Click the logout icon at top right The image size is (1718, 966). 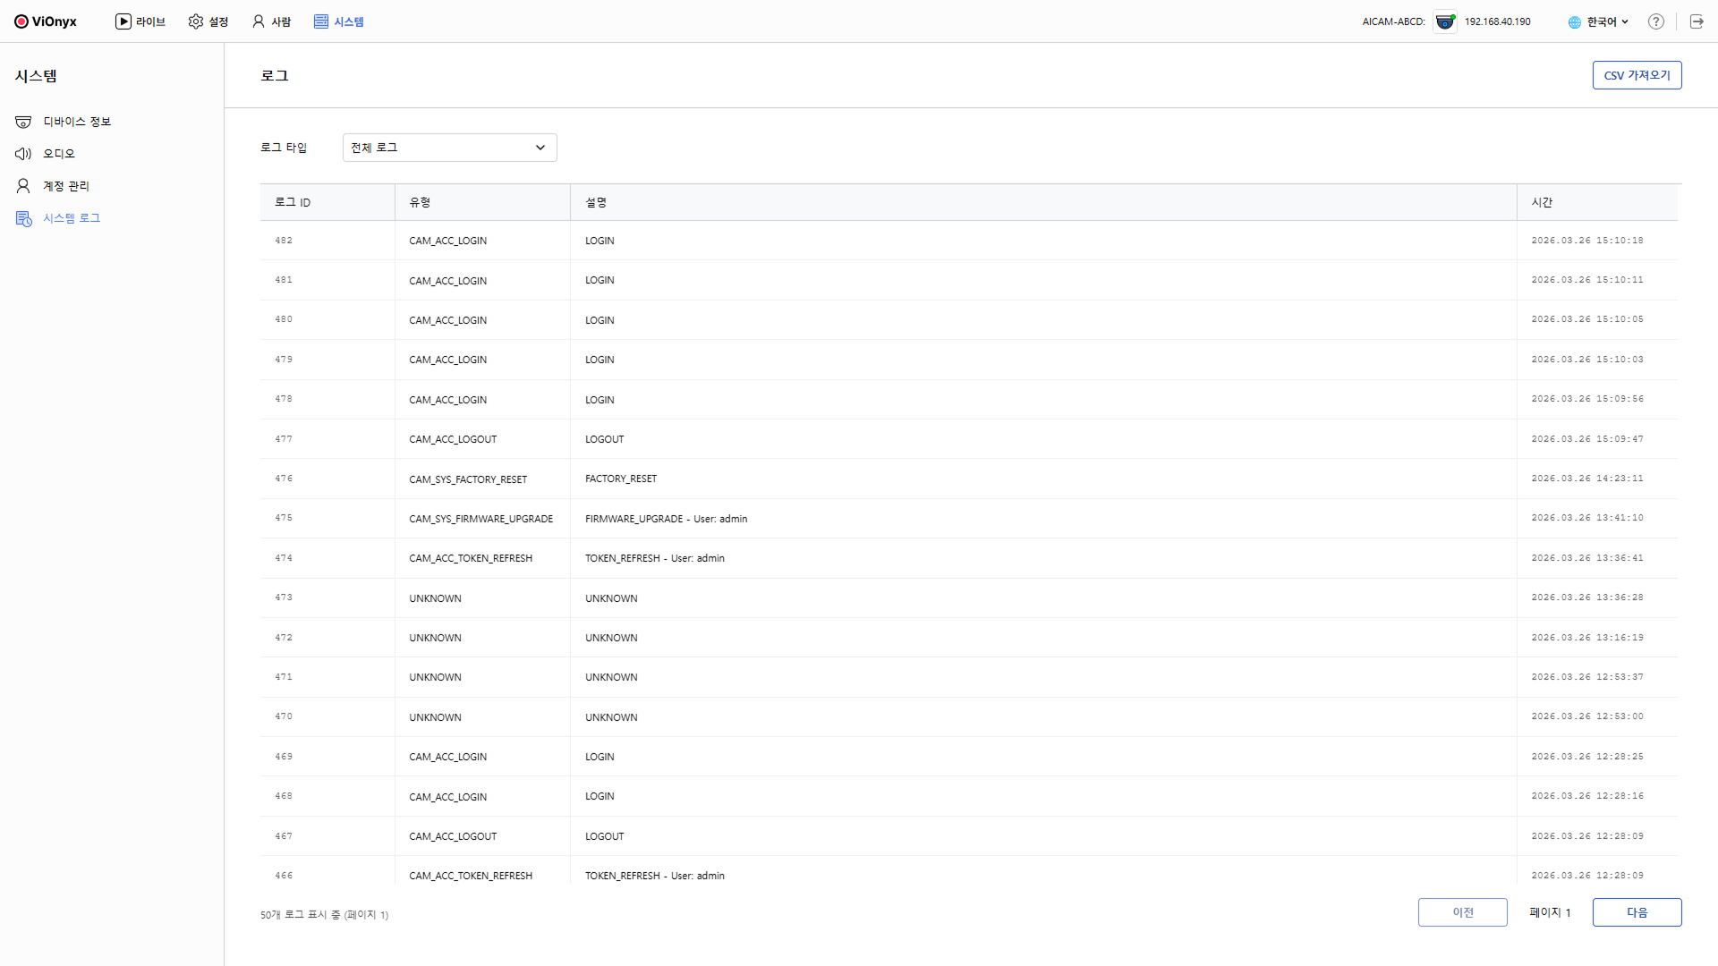coord(1697,21)
